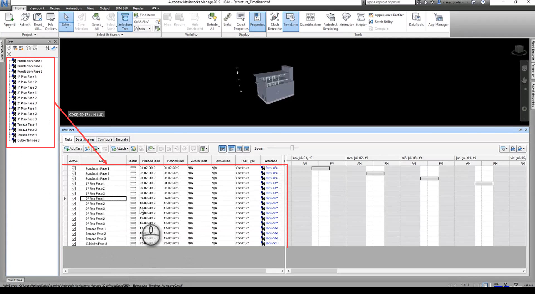Open the Animator panel
Image resolution: width=535 pixels, height=294 pixels.
(x=346, y=21)
